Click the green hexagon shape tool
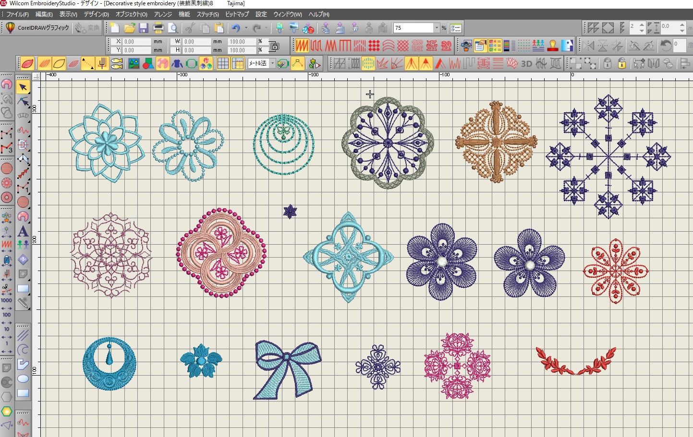The height and width of the screenshot is (437, 693). 7,411
